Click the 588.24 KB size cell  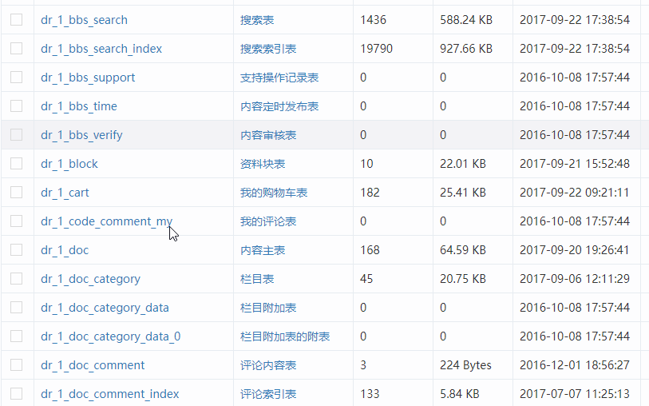pos(466,20)
